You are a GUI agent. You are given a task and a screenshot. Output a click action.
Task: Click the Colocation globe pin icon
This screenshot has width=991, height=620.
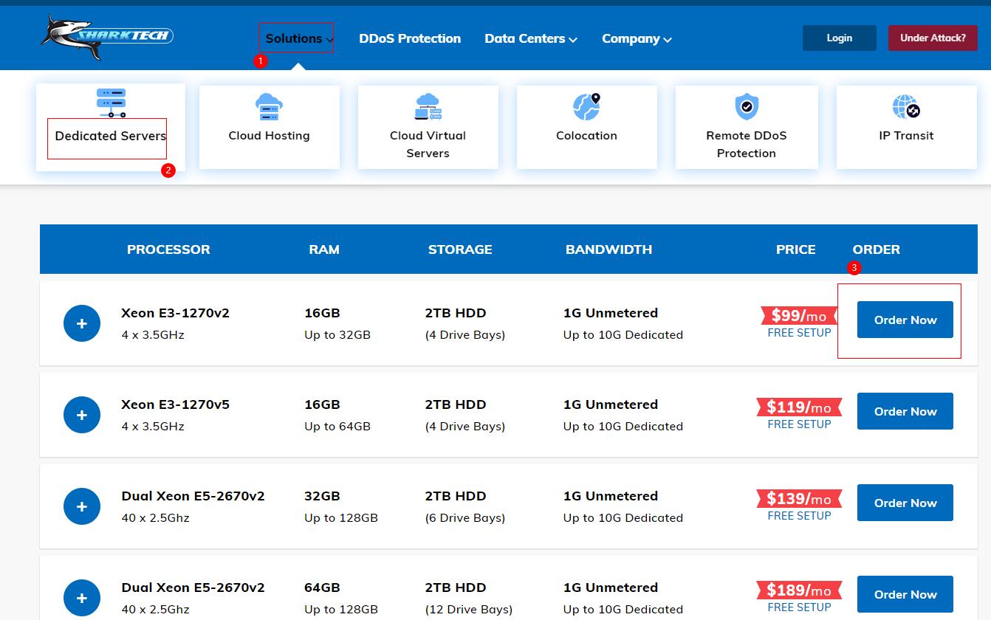click(587, 107)
